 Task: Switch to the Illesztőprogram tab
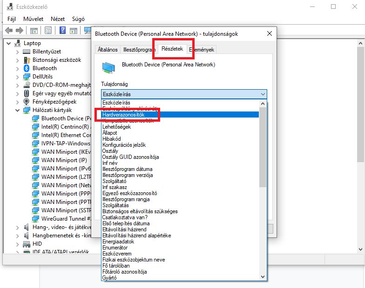139,50
